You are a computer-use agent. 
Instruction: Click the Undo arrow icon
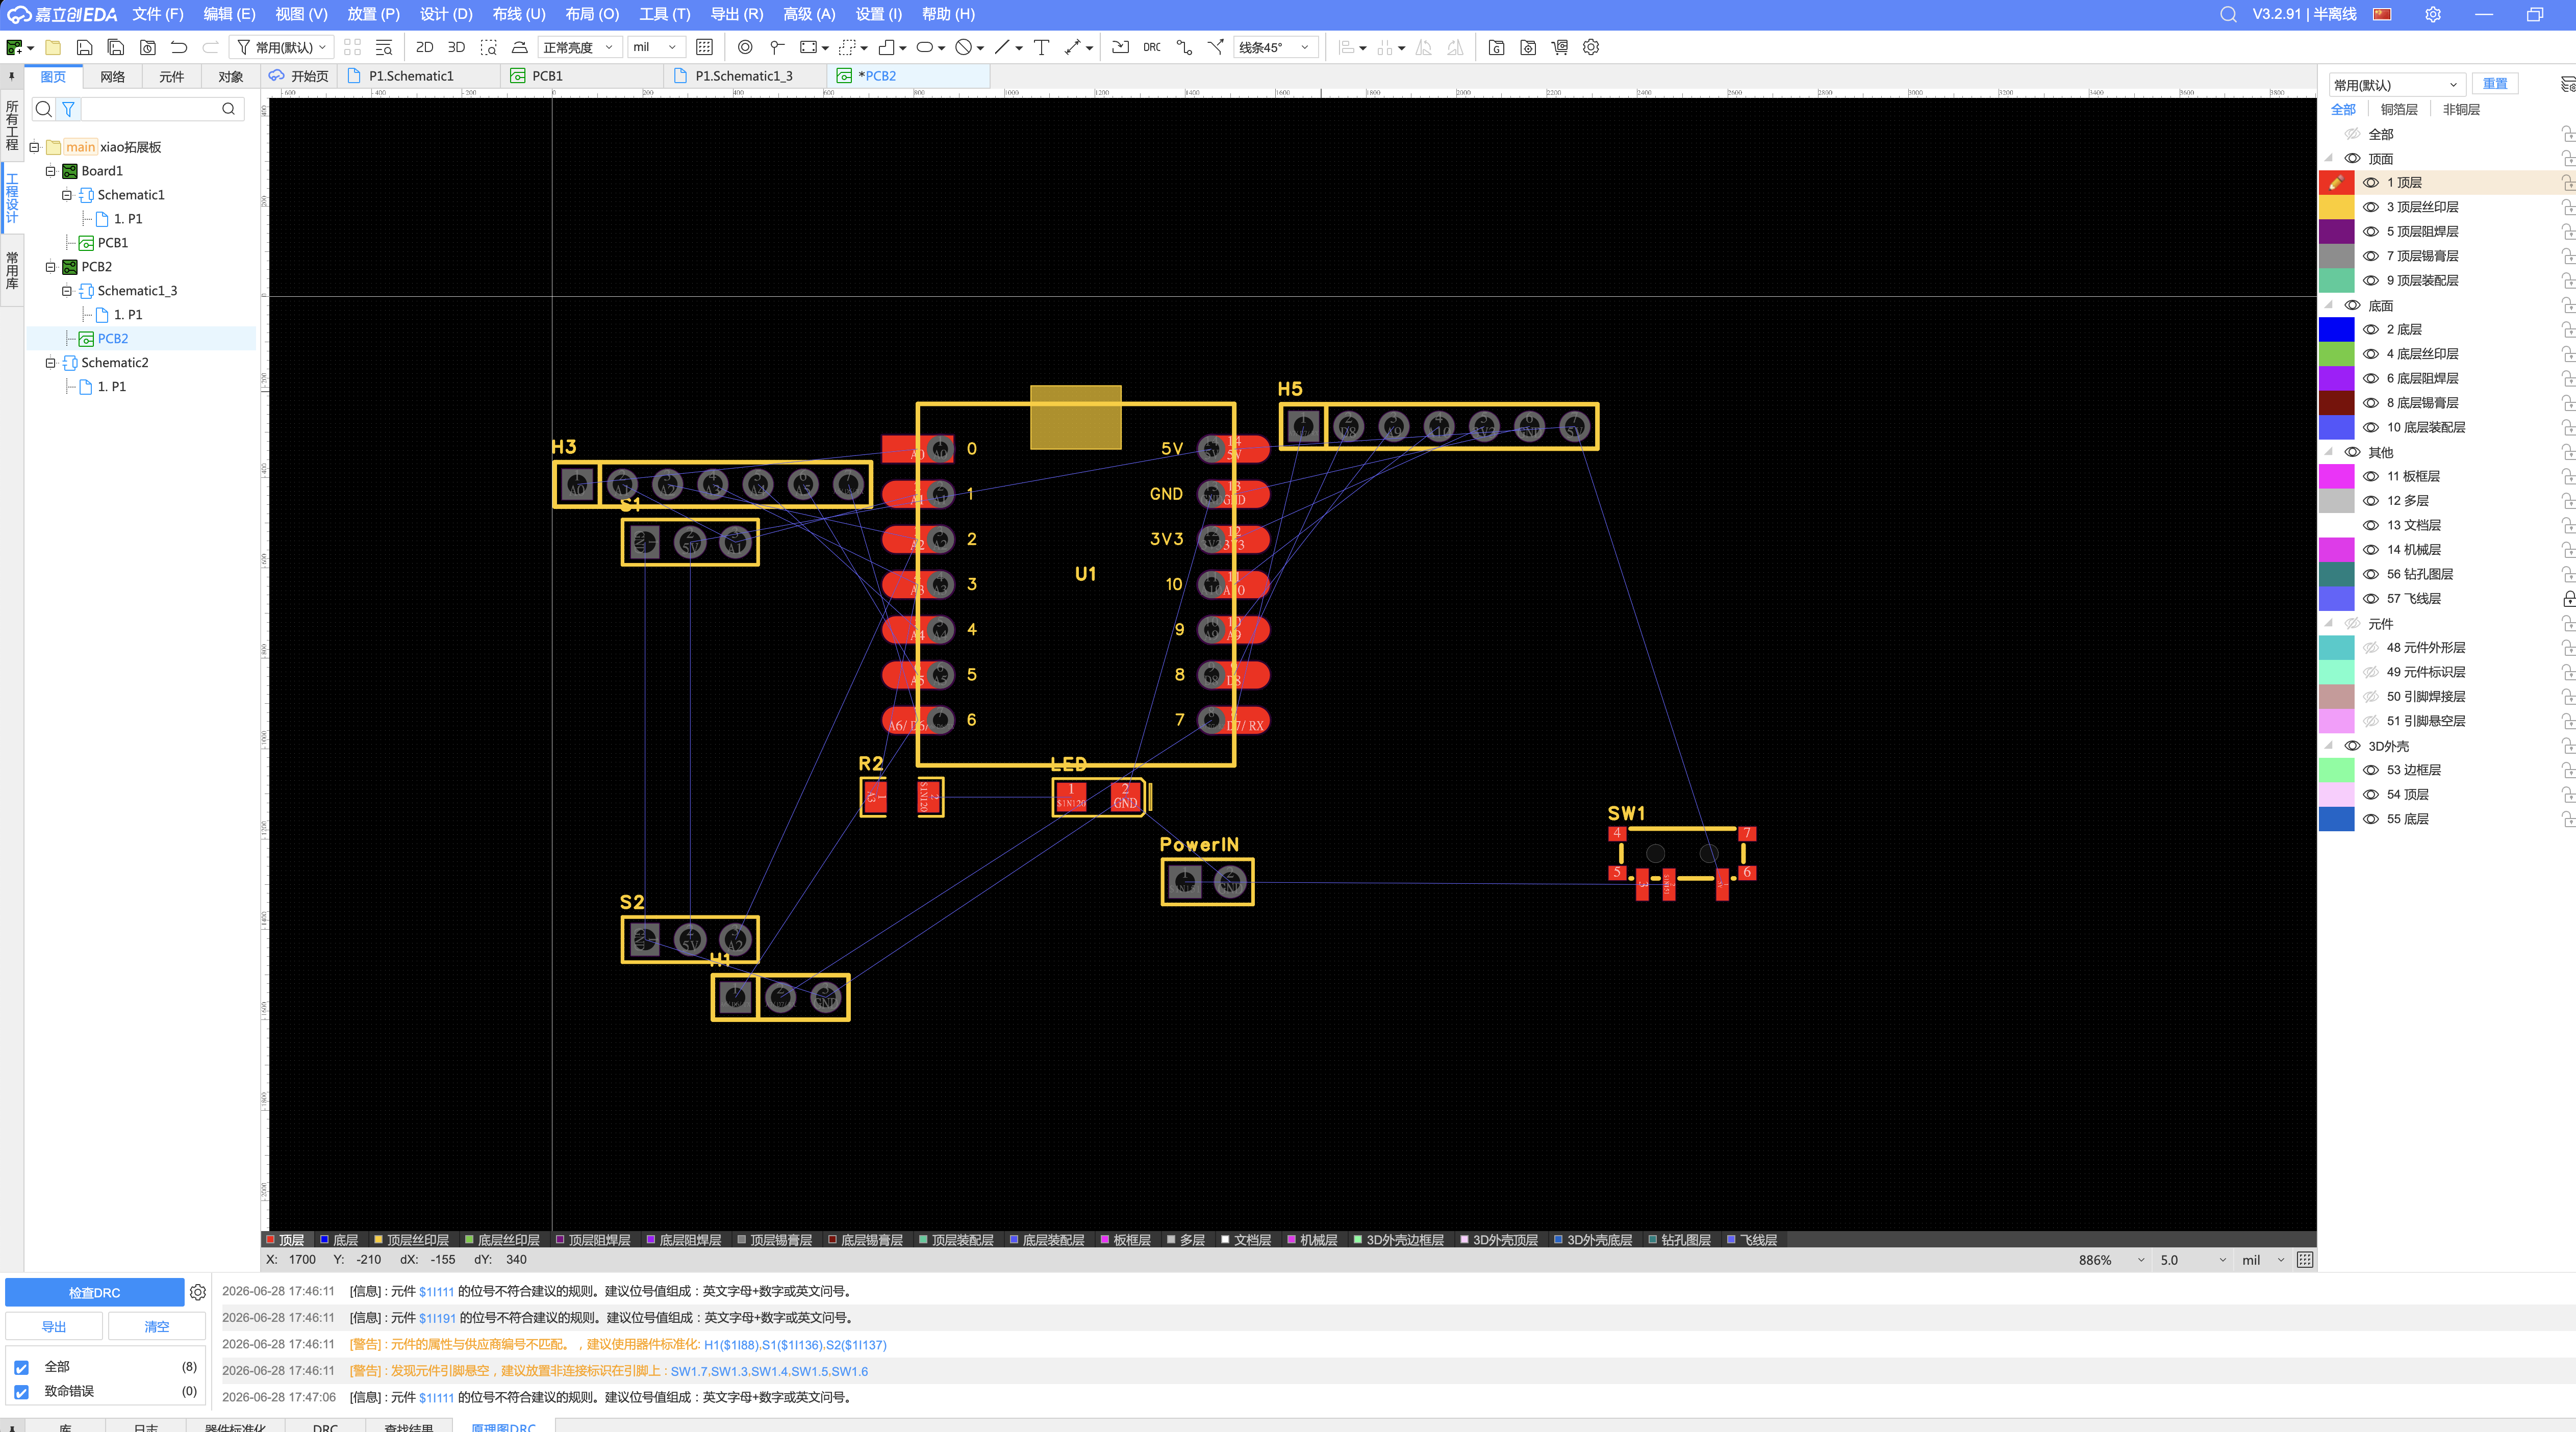point(179,47)
